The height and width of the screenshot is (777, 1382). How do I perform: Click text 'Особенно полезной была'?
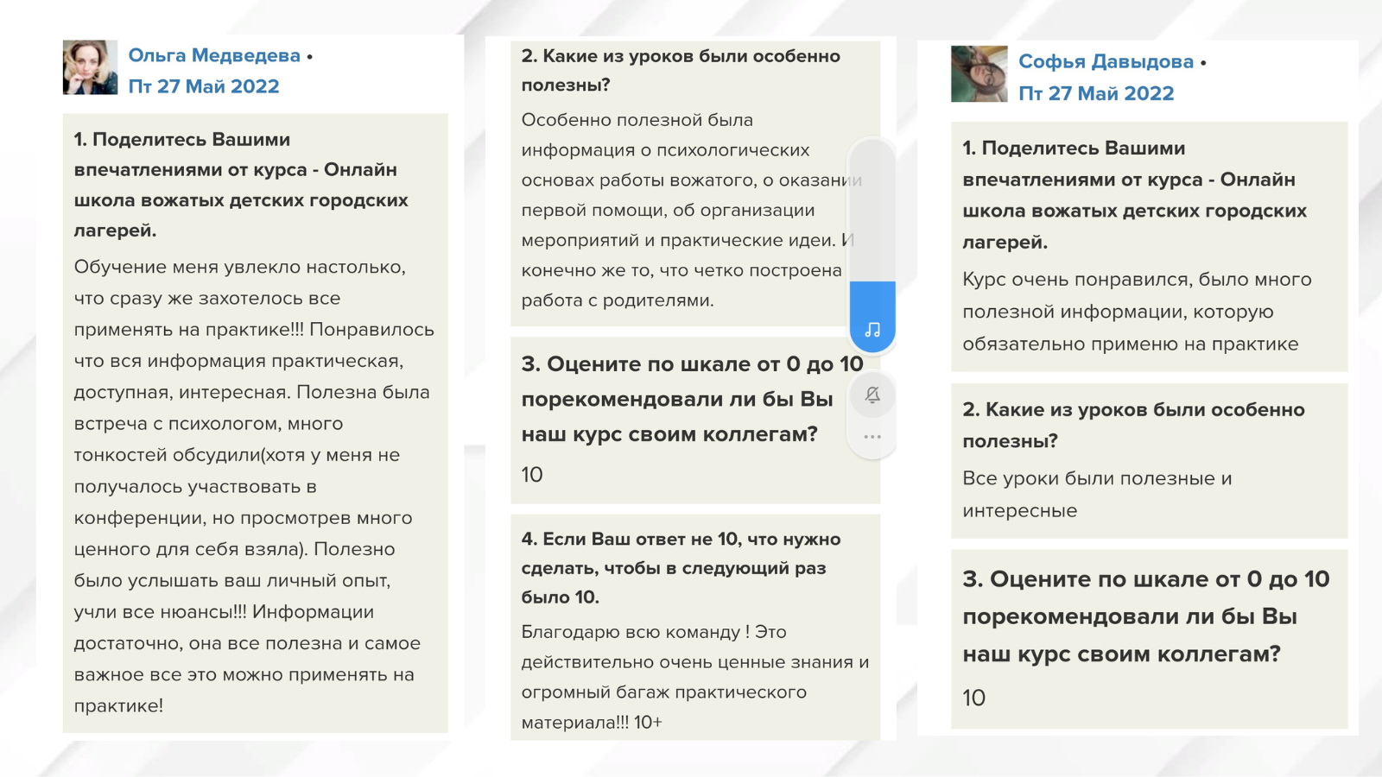637,120
